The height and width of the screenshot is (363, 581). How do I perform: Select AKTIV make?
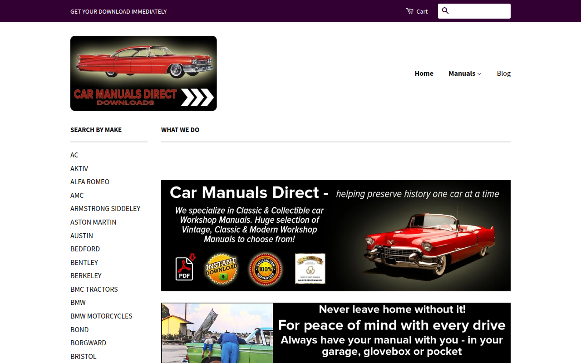[79, 168]
